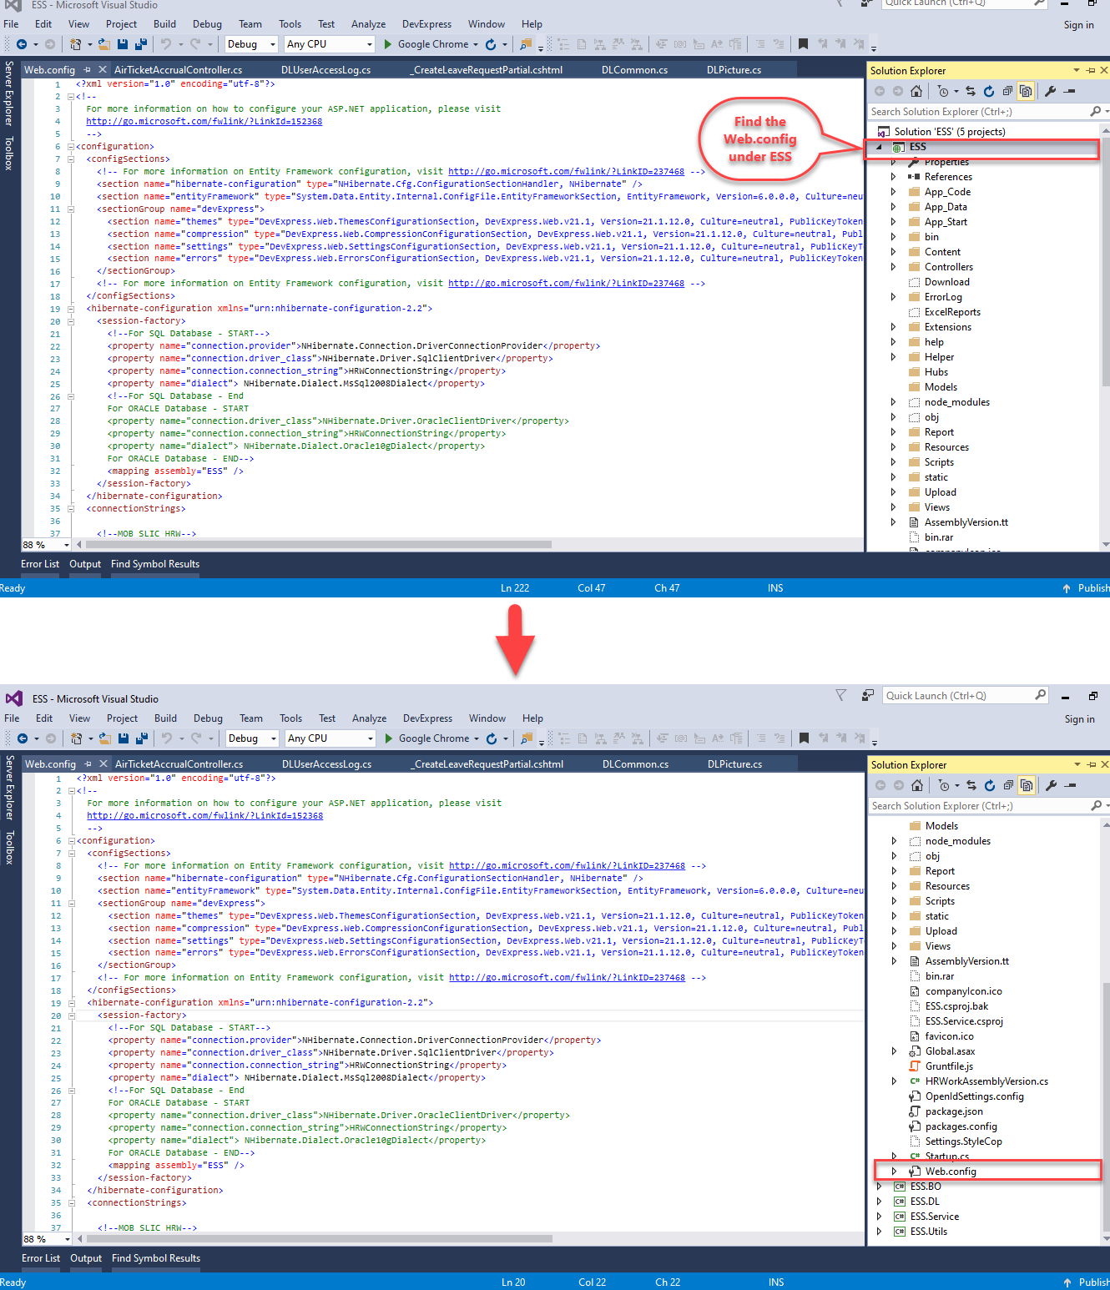Viewport: 1110px width, 1290px height.
Task: Click Collapse All icon in upper Solution Explorer
Action: pyautogui.click(x=1007, y=91)
